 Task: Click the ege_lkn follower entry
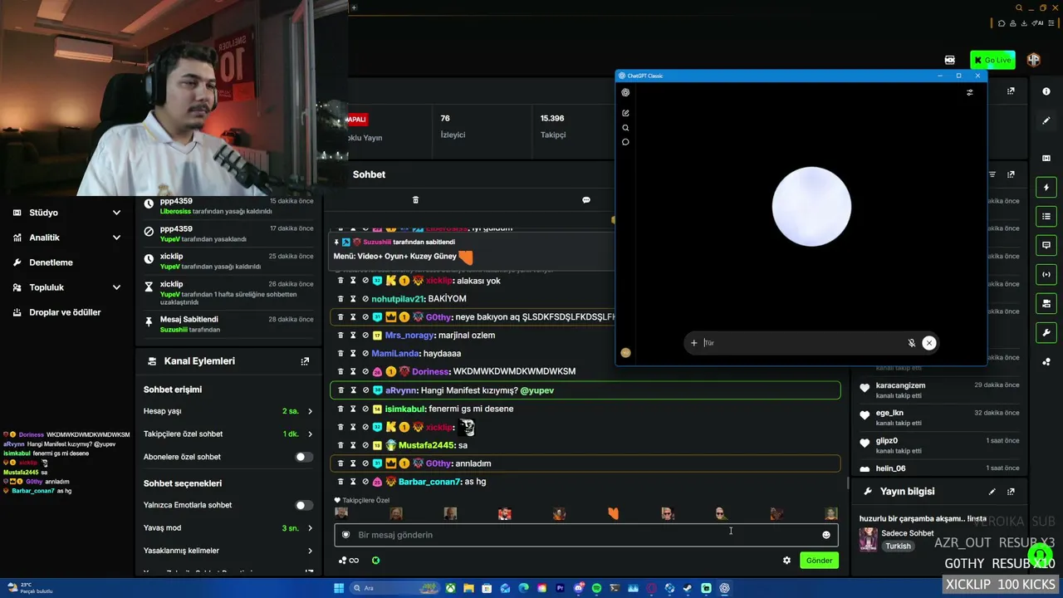coord(939,418)
